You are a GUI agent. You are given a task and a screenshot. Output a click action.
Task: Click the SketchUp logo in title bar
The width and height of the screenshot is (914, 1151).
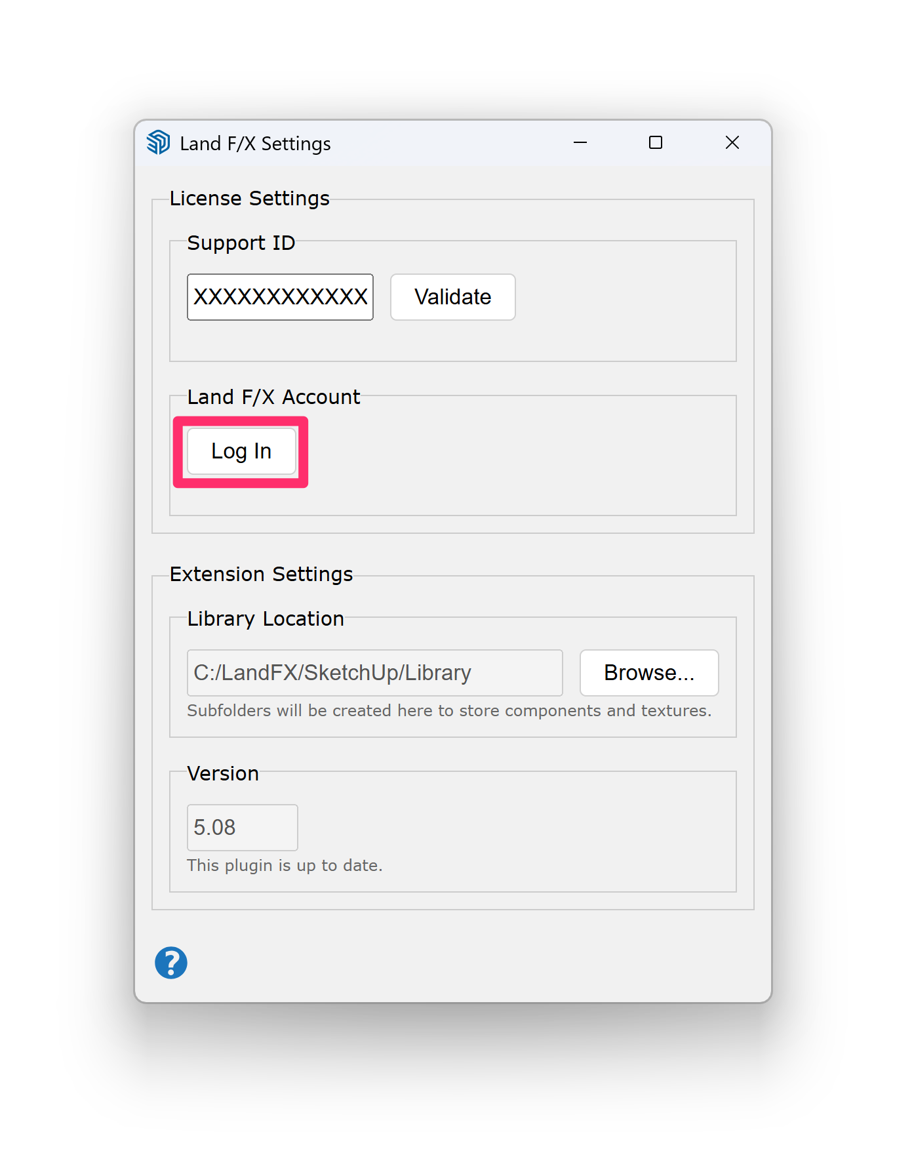[158, 142]
